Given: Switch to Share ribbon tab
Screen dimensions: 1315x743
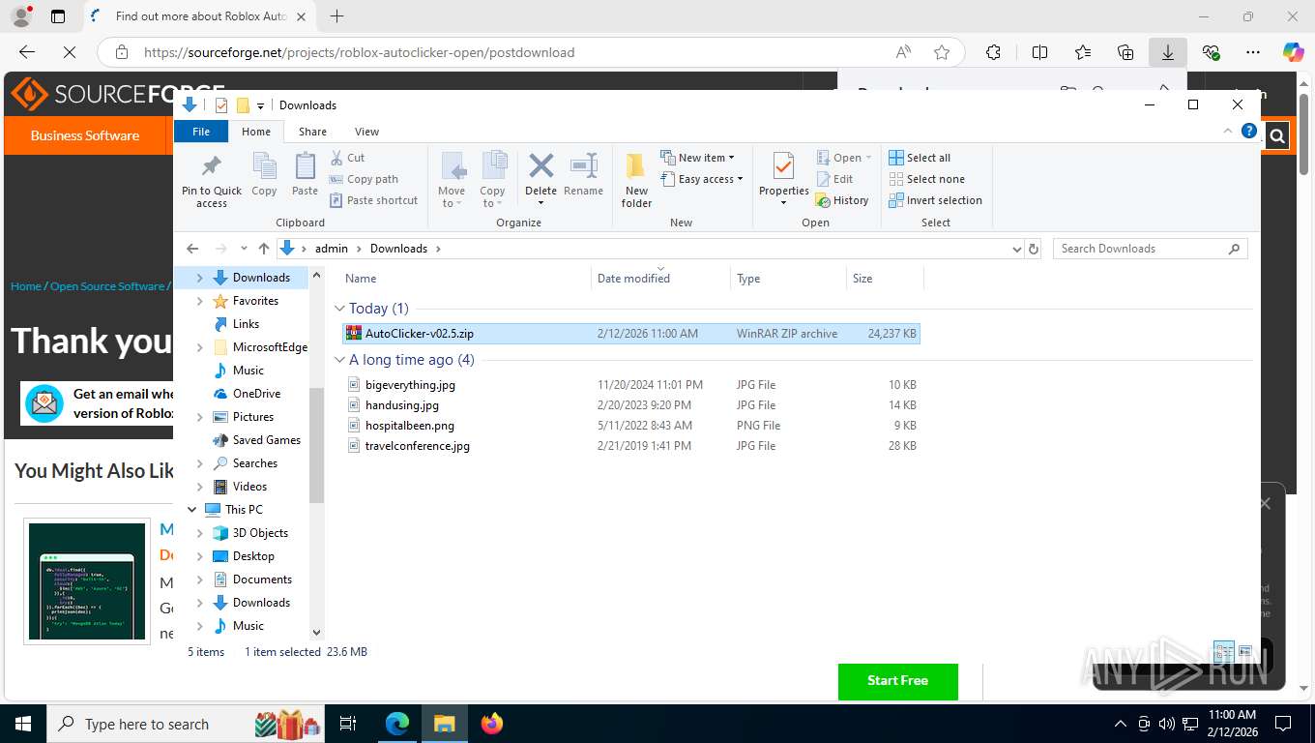Looking at the screenshot, I should tap(312, 132).
